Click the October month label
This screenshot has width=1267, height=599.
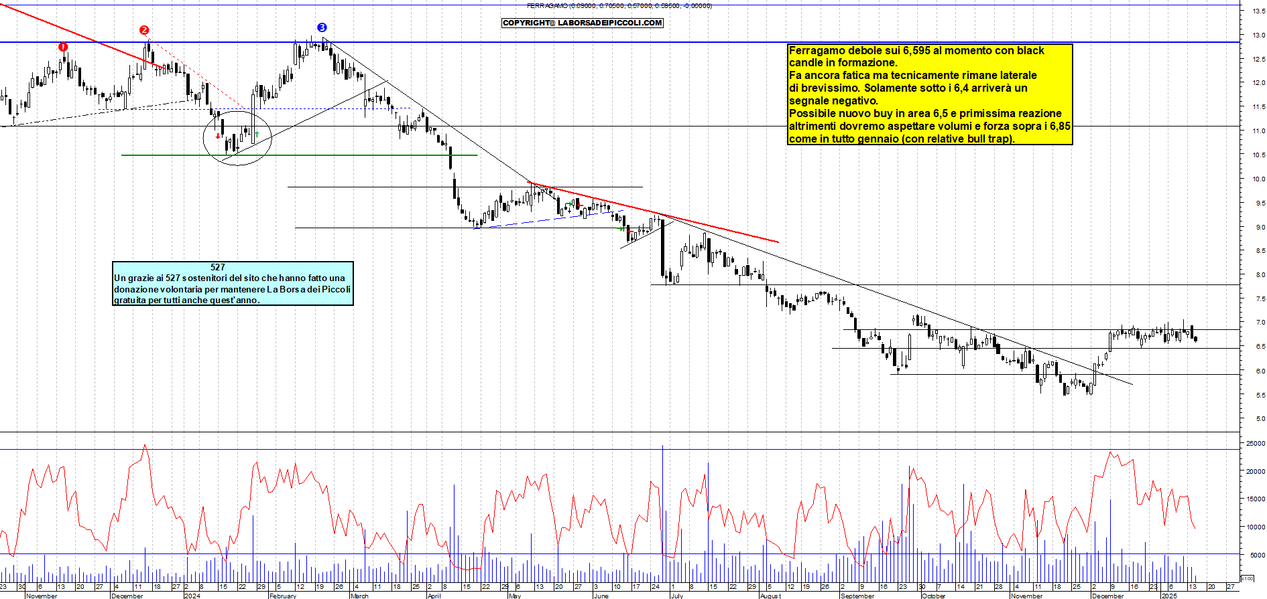click(933, 596)
